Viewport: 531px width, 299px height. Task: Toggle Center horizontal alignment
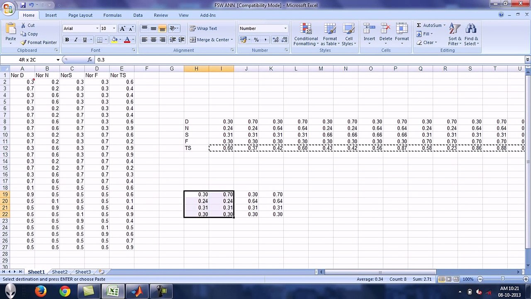153,40
